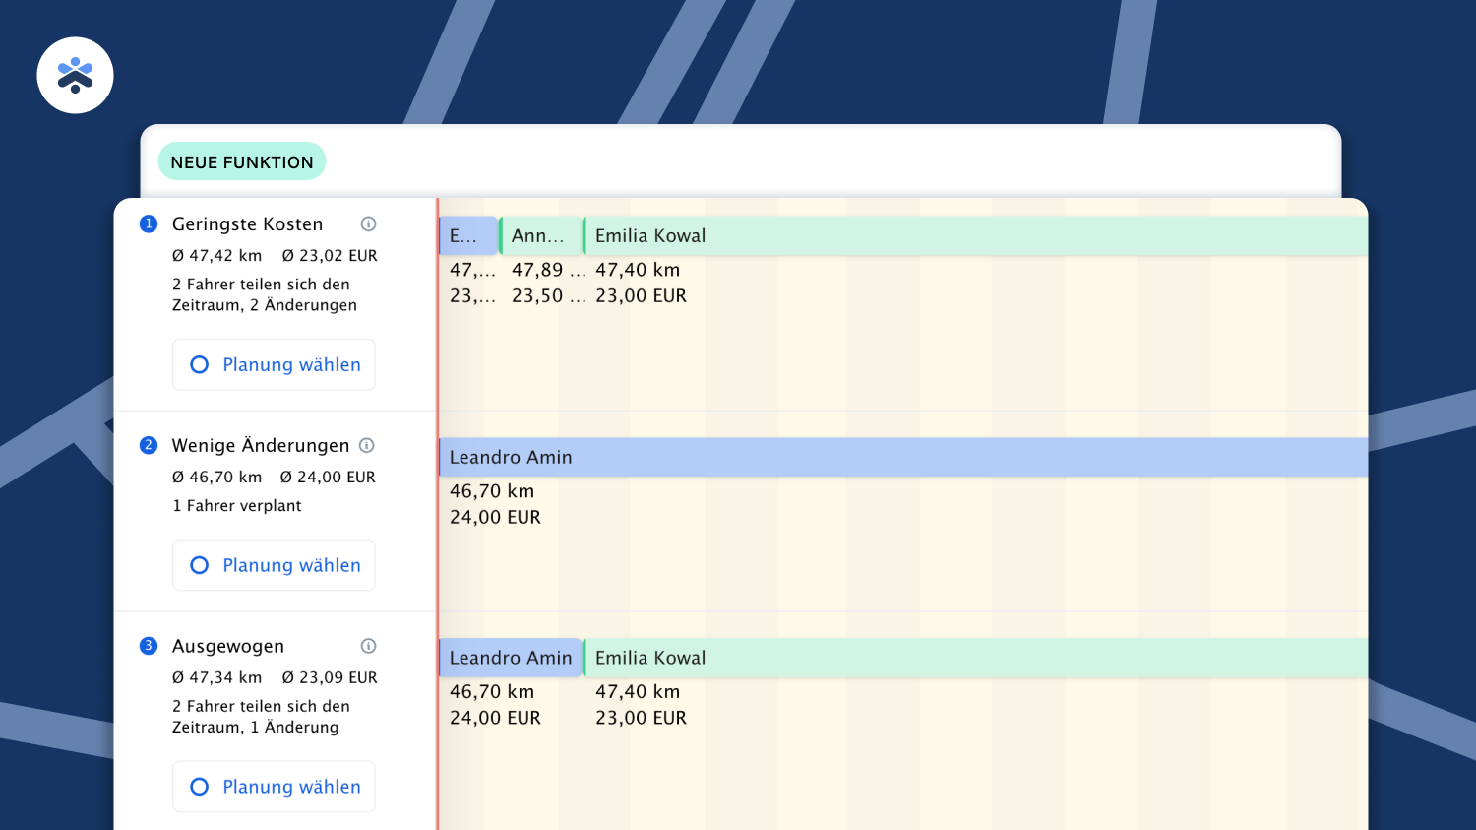
Task: Select Planung wählen radio under Ausgewogen
Action: pyautogui.click(x=200, y=788)
